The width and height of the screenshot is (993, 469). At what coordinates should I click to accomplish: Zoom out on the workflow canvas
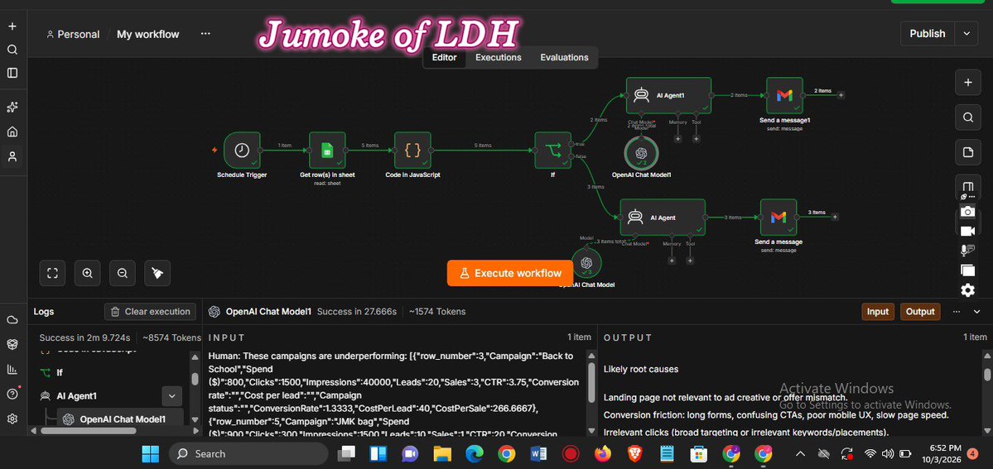coord(123,273)
